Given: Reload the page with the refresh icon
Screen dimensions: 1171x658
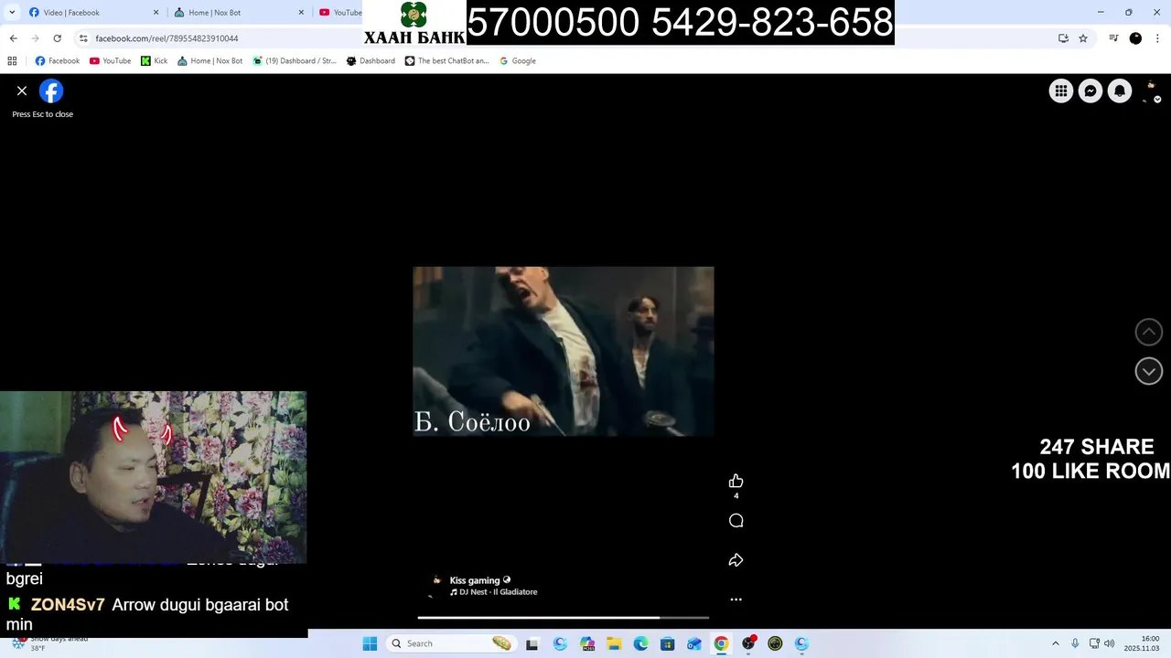Looking at the screenshot, I should tap(57, 38).
